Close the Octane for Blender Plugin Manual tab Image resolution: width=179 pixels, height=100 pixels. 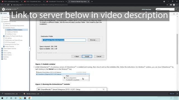88,2
